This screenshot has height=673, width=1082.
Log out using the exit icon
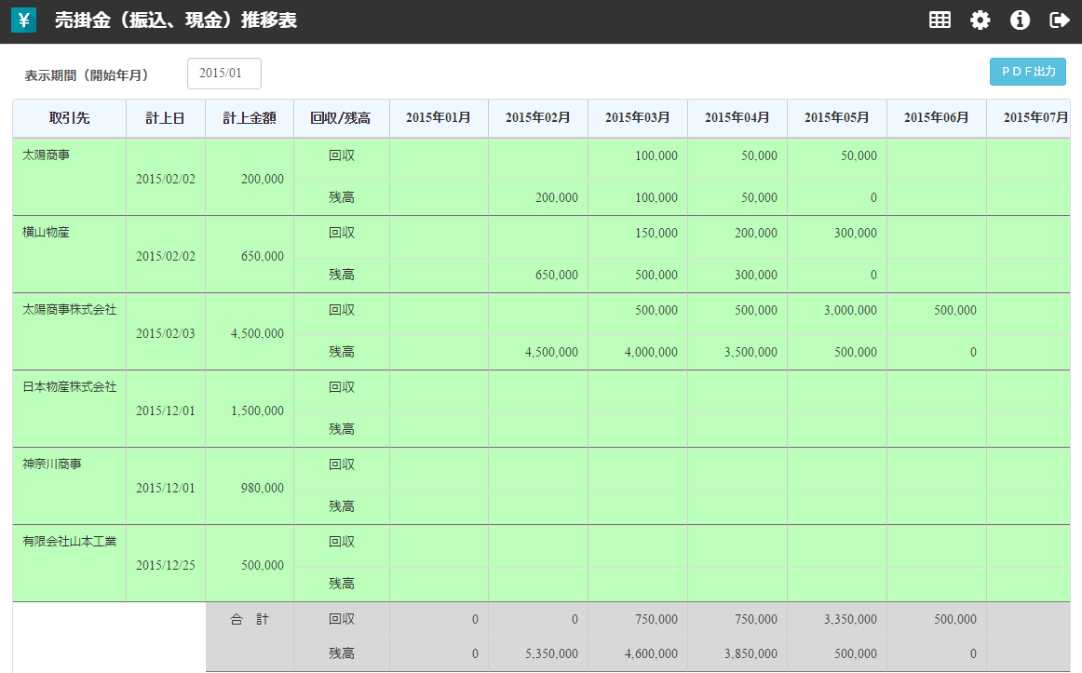(1059, 20)
